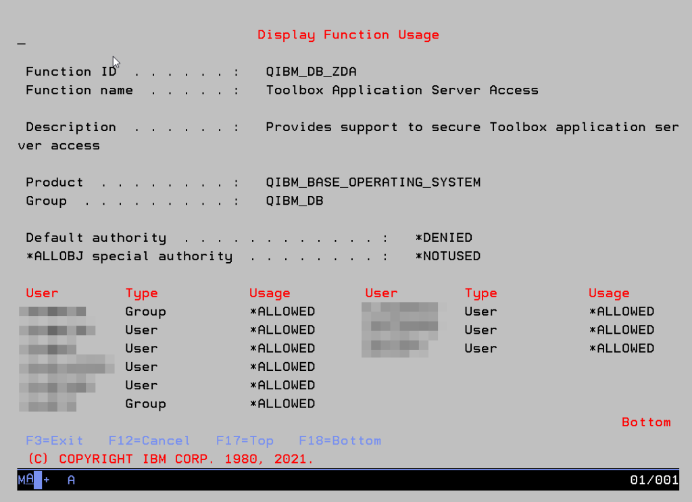Click the QIBM_DB group value
Image resolution: width=692 pixels, height=502 pixels.
pyautogui.click(x=295, y=201)
